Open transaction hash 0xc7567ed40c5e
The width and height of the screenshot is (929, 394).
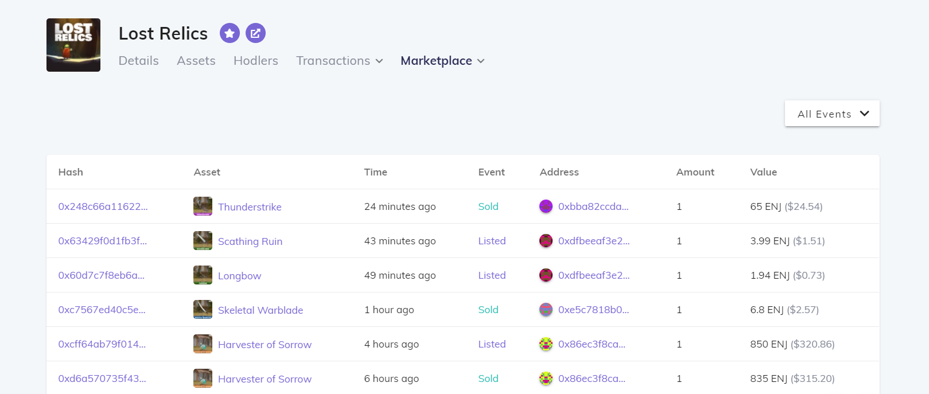[102, 310]
